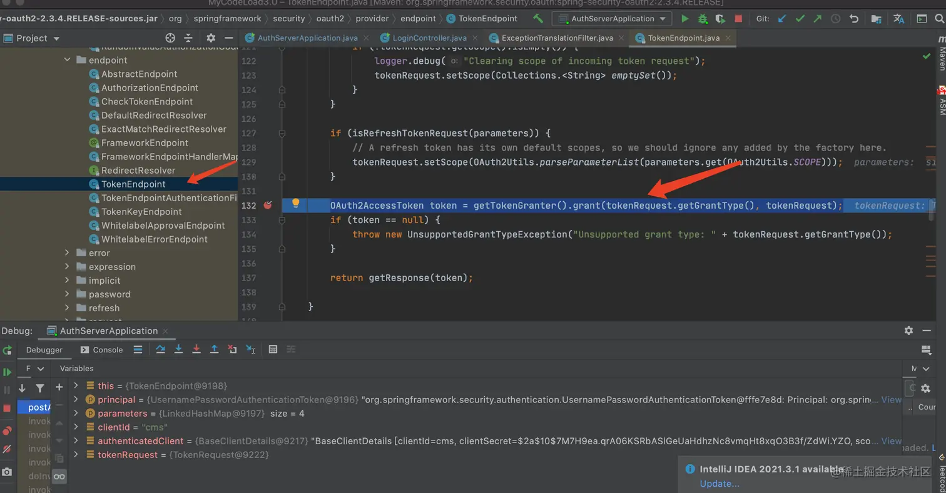Expand the error folder
Viewport: 946px width, 493px height.
(68, 252)
